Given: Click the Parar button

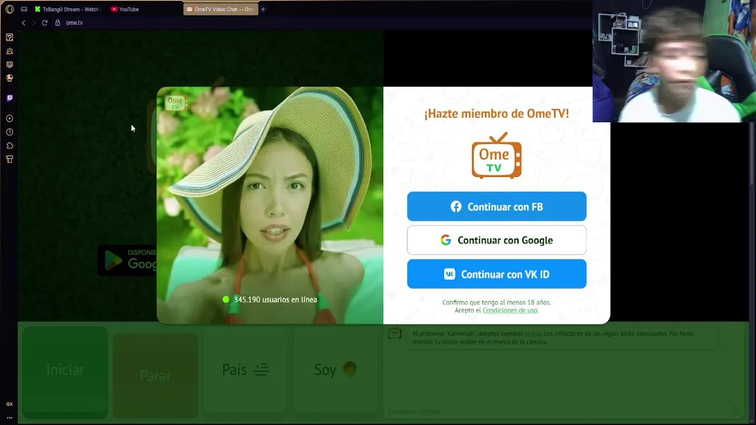Looking at the screenshot, I should click(155, 376).
